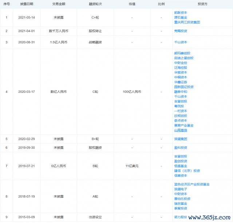Open the 泛海控股 investor link

(181, 68)
